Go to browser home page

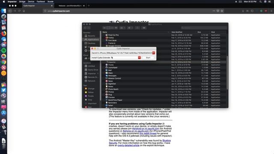pyautogui.click(x=24, y=11)
